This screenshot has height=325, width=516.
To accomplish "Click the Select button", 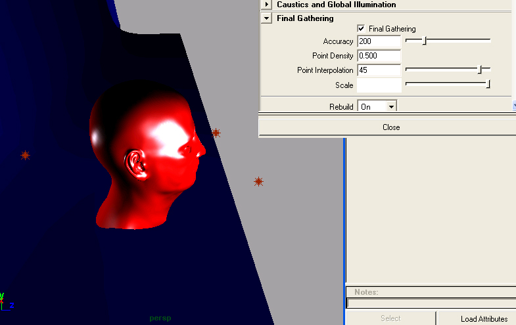I will pyautogui.click(x=390, y=318).
